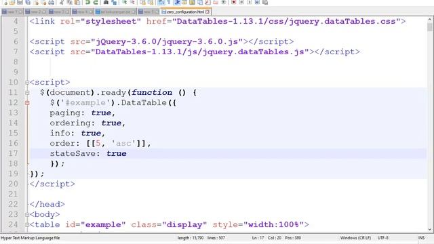Click 'paging' on line 13

tap(65, 113)
